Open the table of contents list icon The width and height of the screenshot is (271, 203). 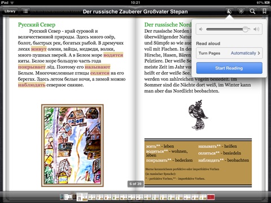pyautogui.click(x=25, y=11)
